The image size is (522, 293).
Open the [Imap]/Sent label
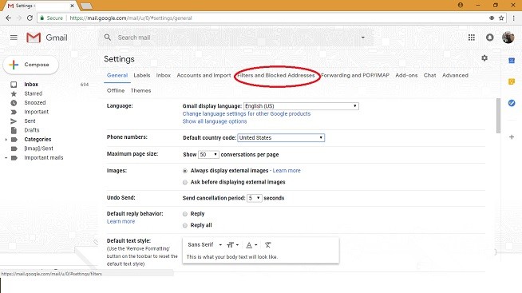(38, 148)
